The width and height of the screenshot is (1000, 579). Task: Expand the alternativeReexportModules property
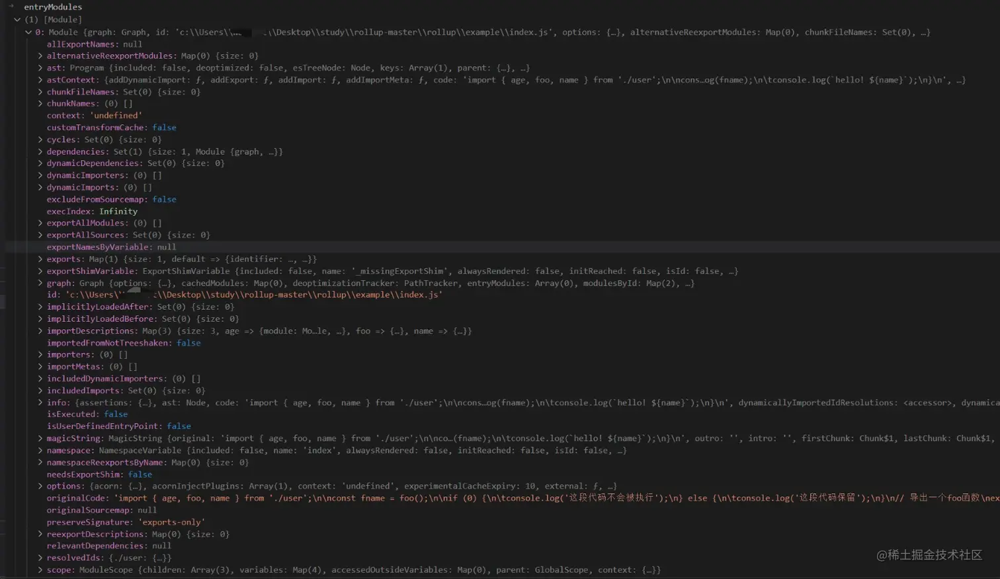coord(40,56)
